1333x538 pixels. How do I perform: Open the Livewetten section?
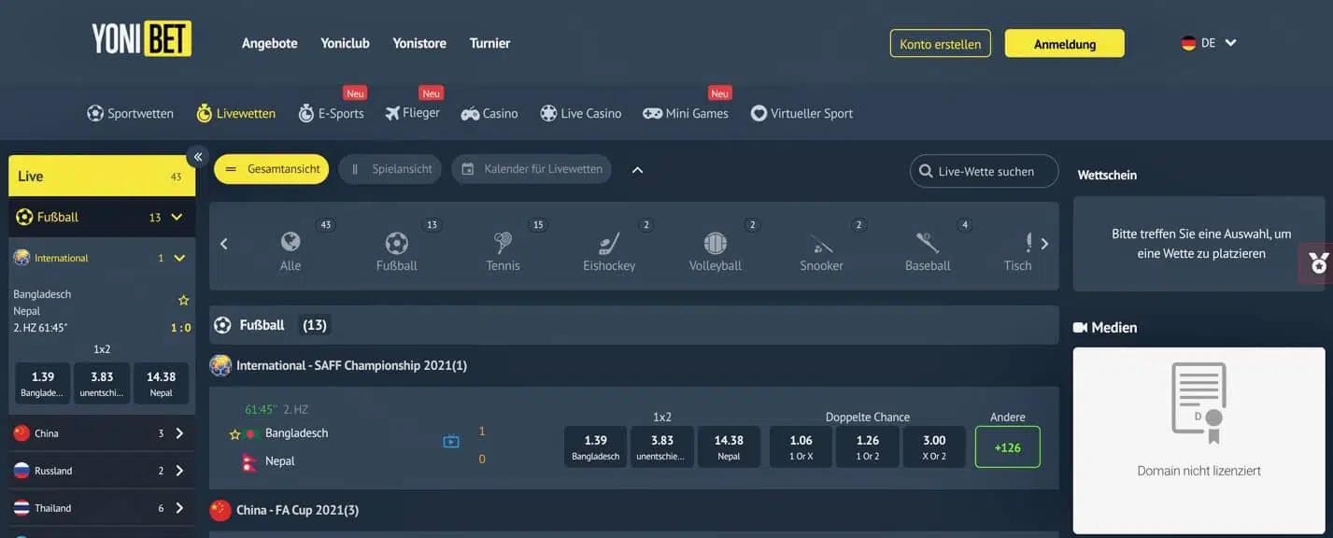pos(235,113)
